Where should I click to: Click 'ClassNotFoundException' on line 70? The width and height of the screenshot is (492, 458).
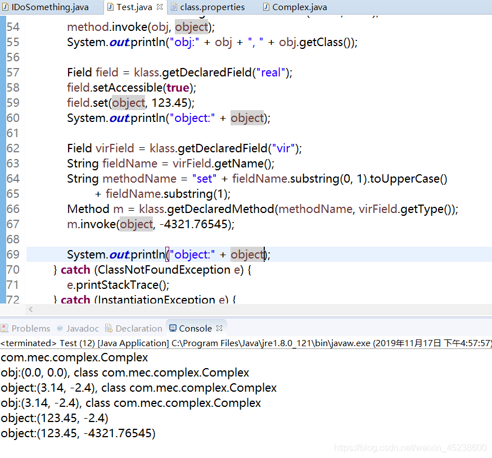164,270
